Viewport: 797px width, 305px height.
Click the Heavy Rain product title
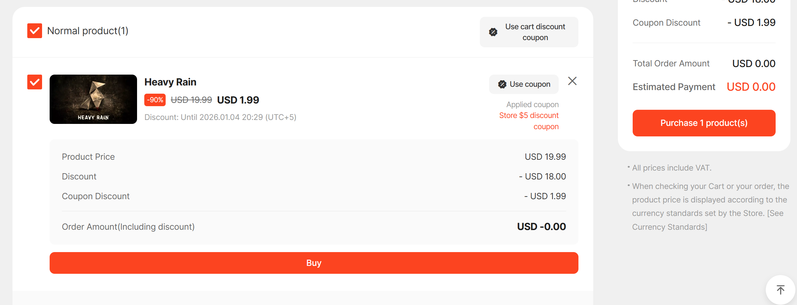(170, 82)
